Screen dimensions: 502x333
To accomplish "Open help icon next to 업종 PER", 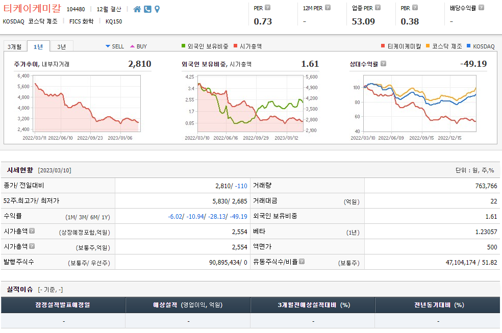I will 378,7.
